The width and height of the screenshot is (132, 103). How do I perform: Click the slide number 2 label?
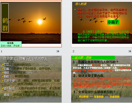point(74,51)
